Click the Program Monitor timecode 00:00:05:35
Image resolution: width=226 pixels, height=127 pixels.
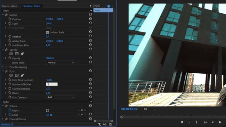click(x=129, y=109)
